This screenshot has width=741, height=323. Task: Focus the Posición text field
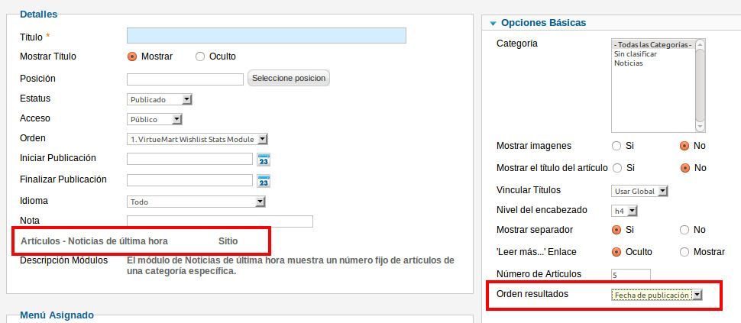(x=185, y=79)
